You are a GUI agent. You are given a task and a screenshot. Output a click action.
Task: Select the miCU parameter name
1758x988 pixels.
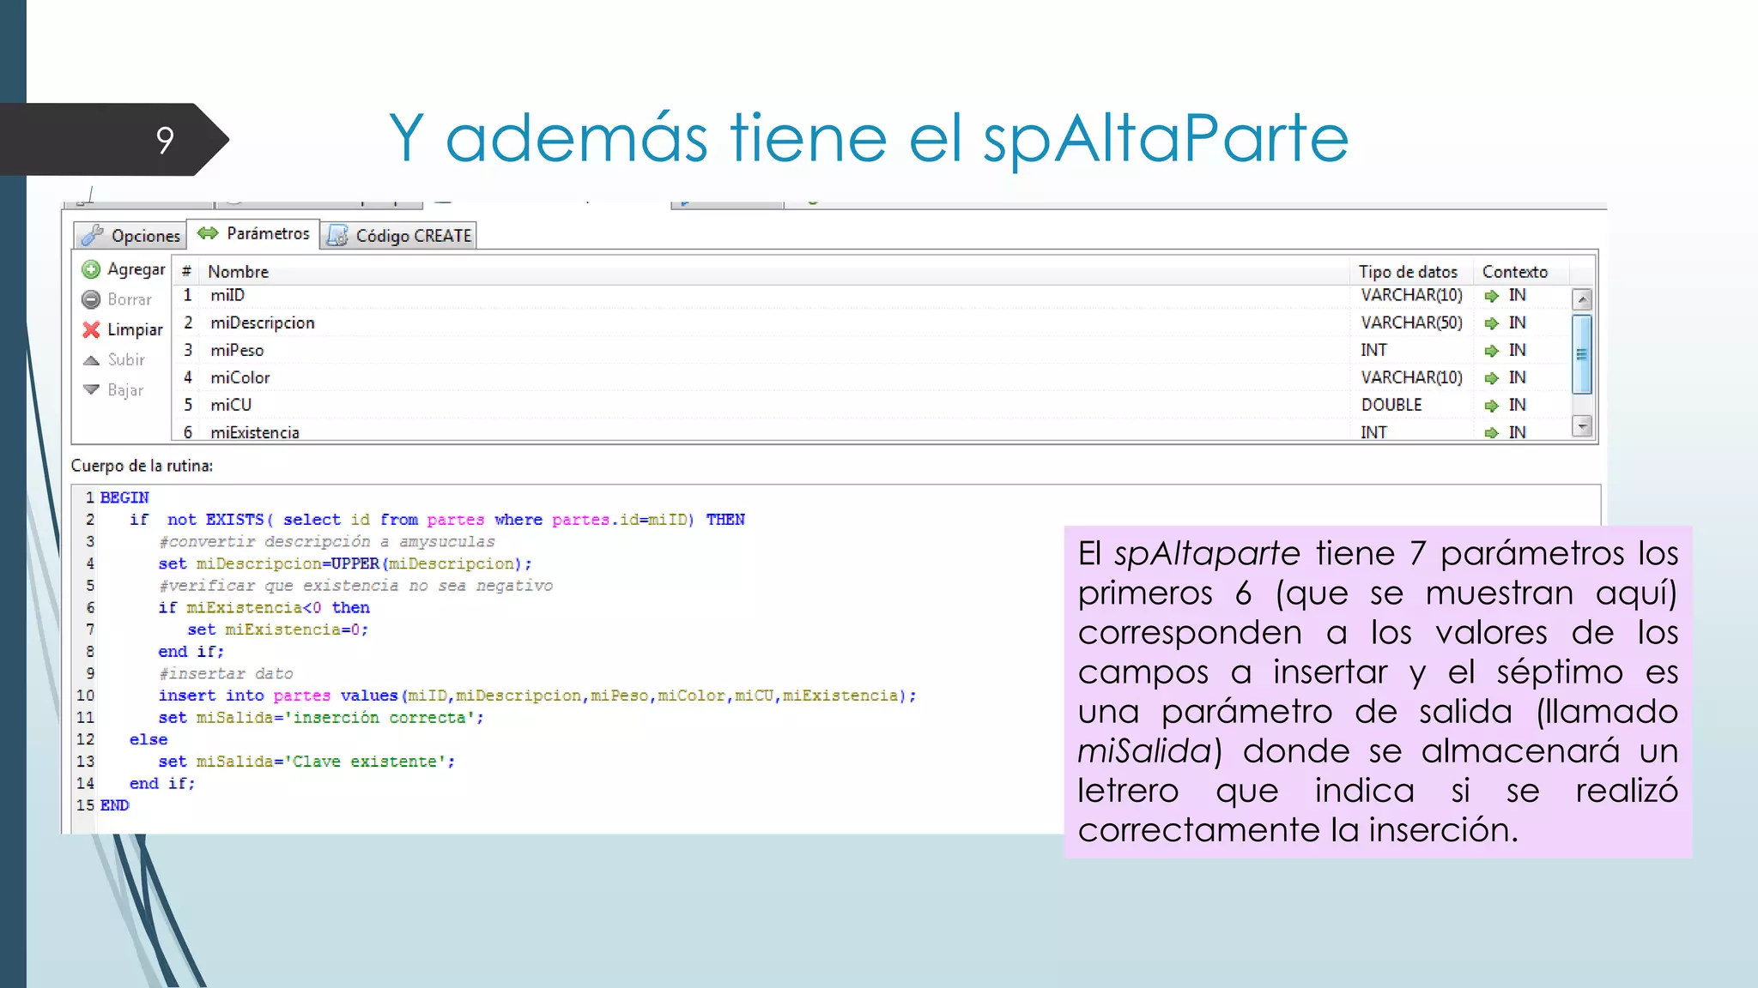point(231,405)
